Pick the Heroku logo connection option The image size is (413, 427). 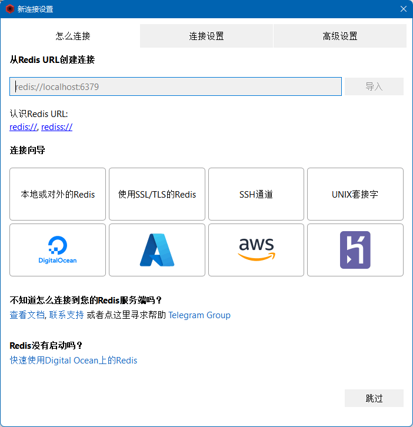pos(355,250)
